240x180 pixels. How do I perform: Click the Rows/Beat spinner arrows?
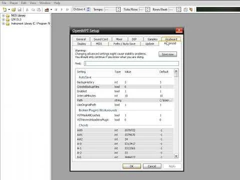pyautogui.click(x=178, y=9)
